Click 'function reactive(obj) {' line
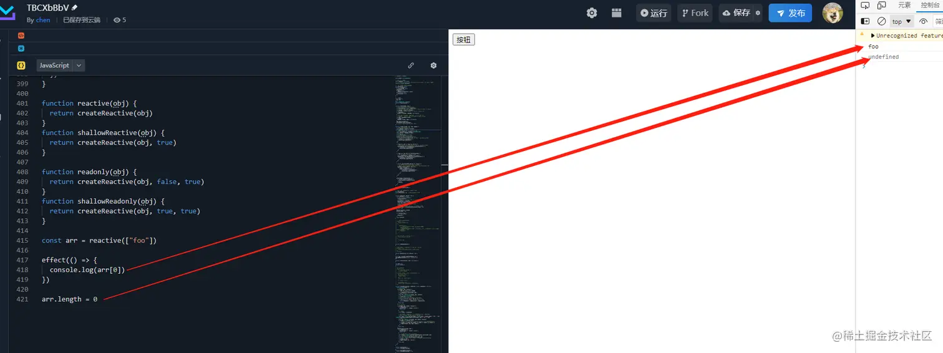The image size is (943, 353). 89,103
